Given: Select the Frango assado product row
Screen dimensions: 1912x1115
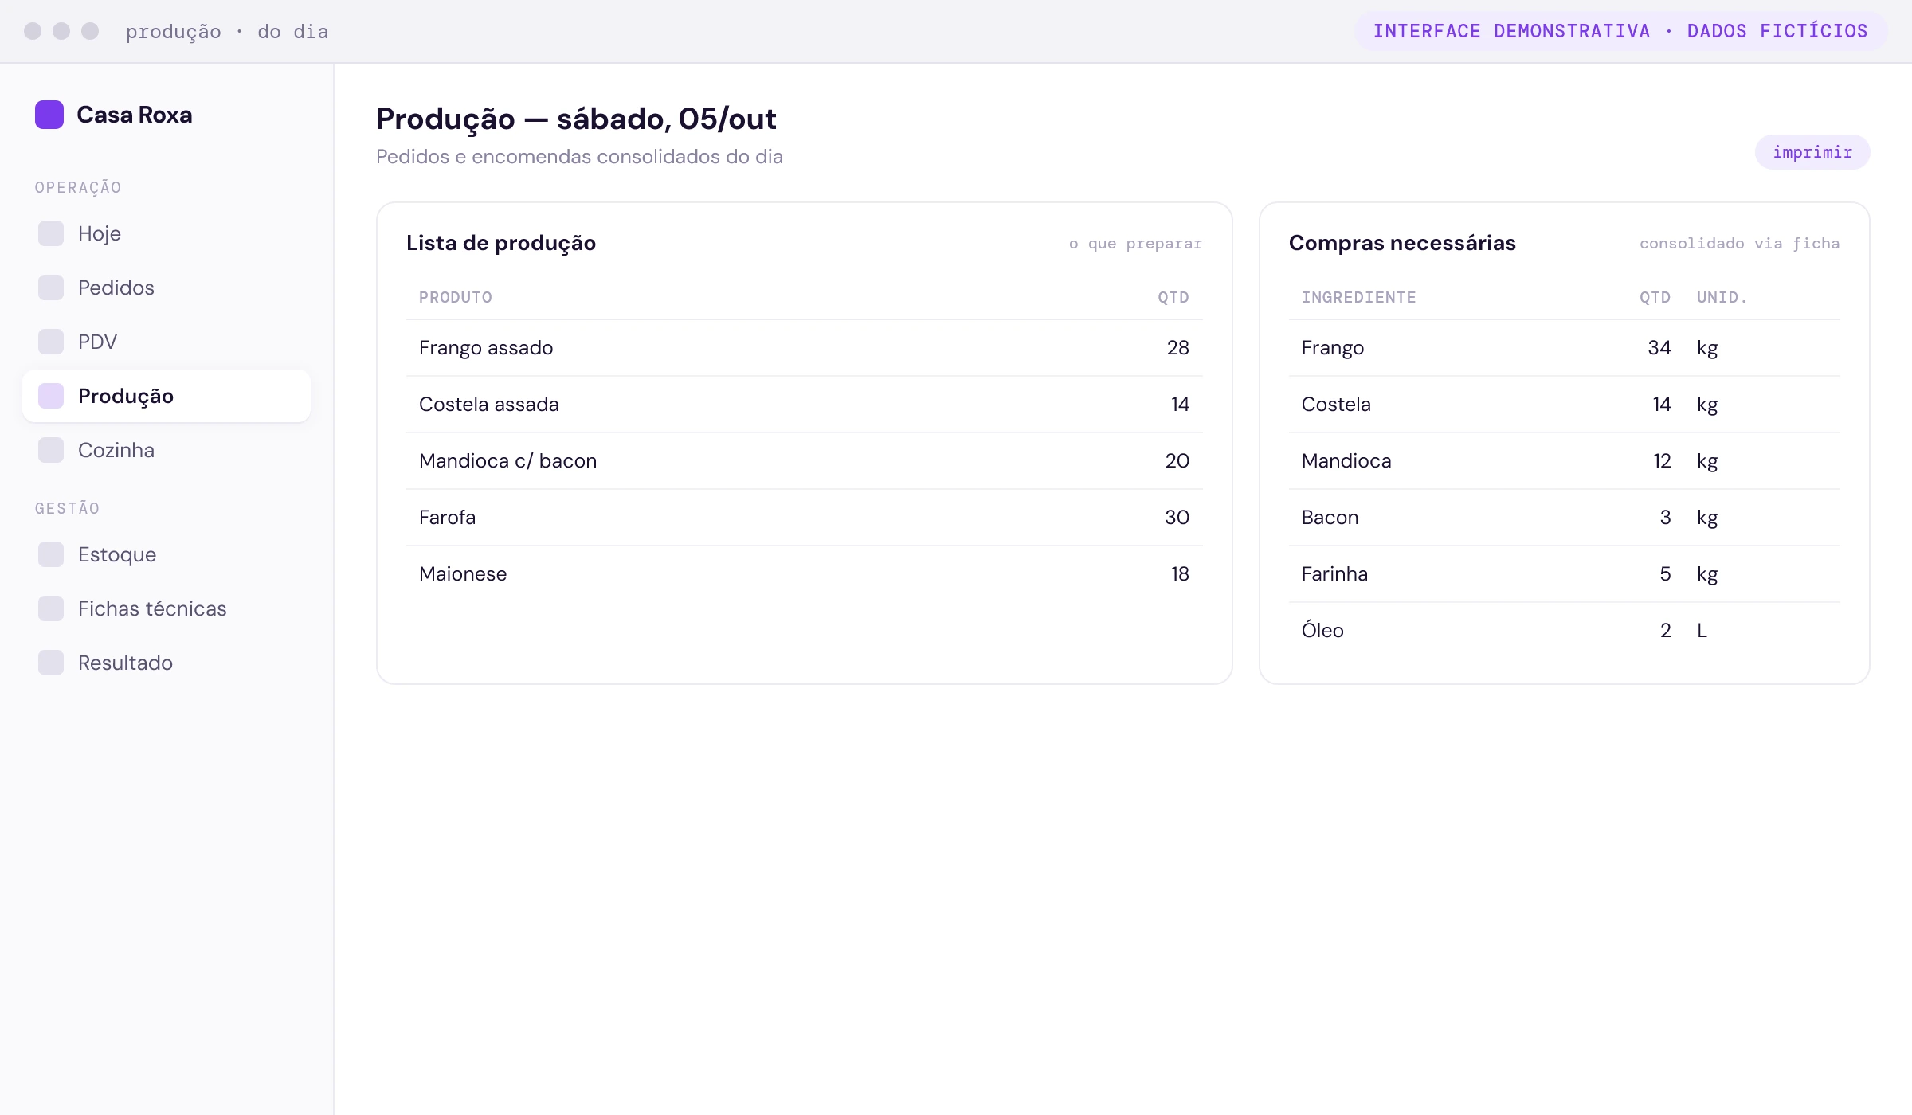Looking at the screenshot, I should coord(805,348).
